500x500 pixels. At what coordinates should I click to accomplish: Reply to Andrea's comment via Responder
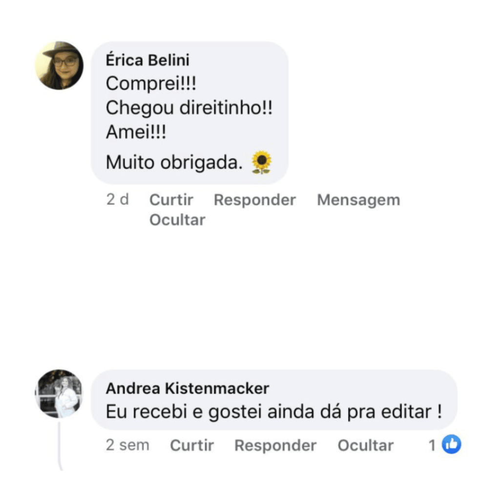tap(275, 445)
